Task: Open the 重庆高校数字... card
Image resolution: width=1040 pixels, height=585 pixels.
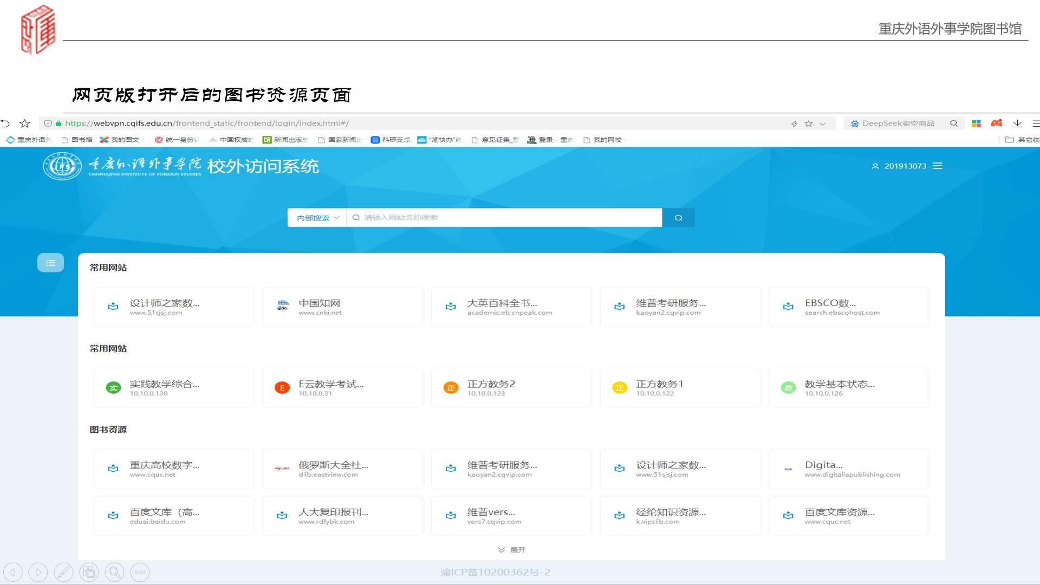Action: click(174, 469)
